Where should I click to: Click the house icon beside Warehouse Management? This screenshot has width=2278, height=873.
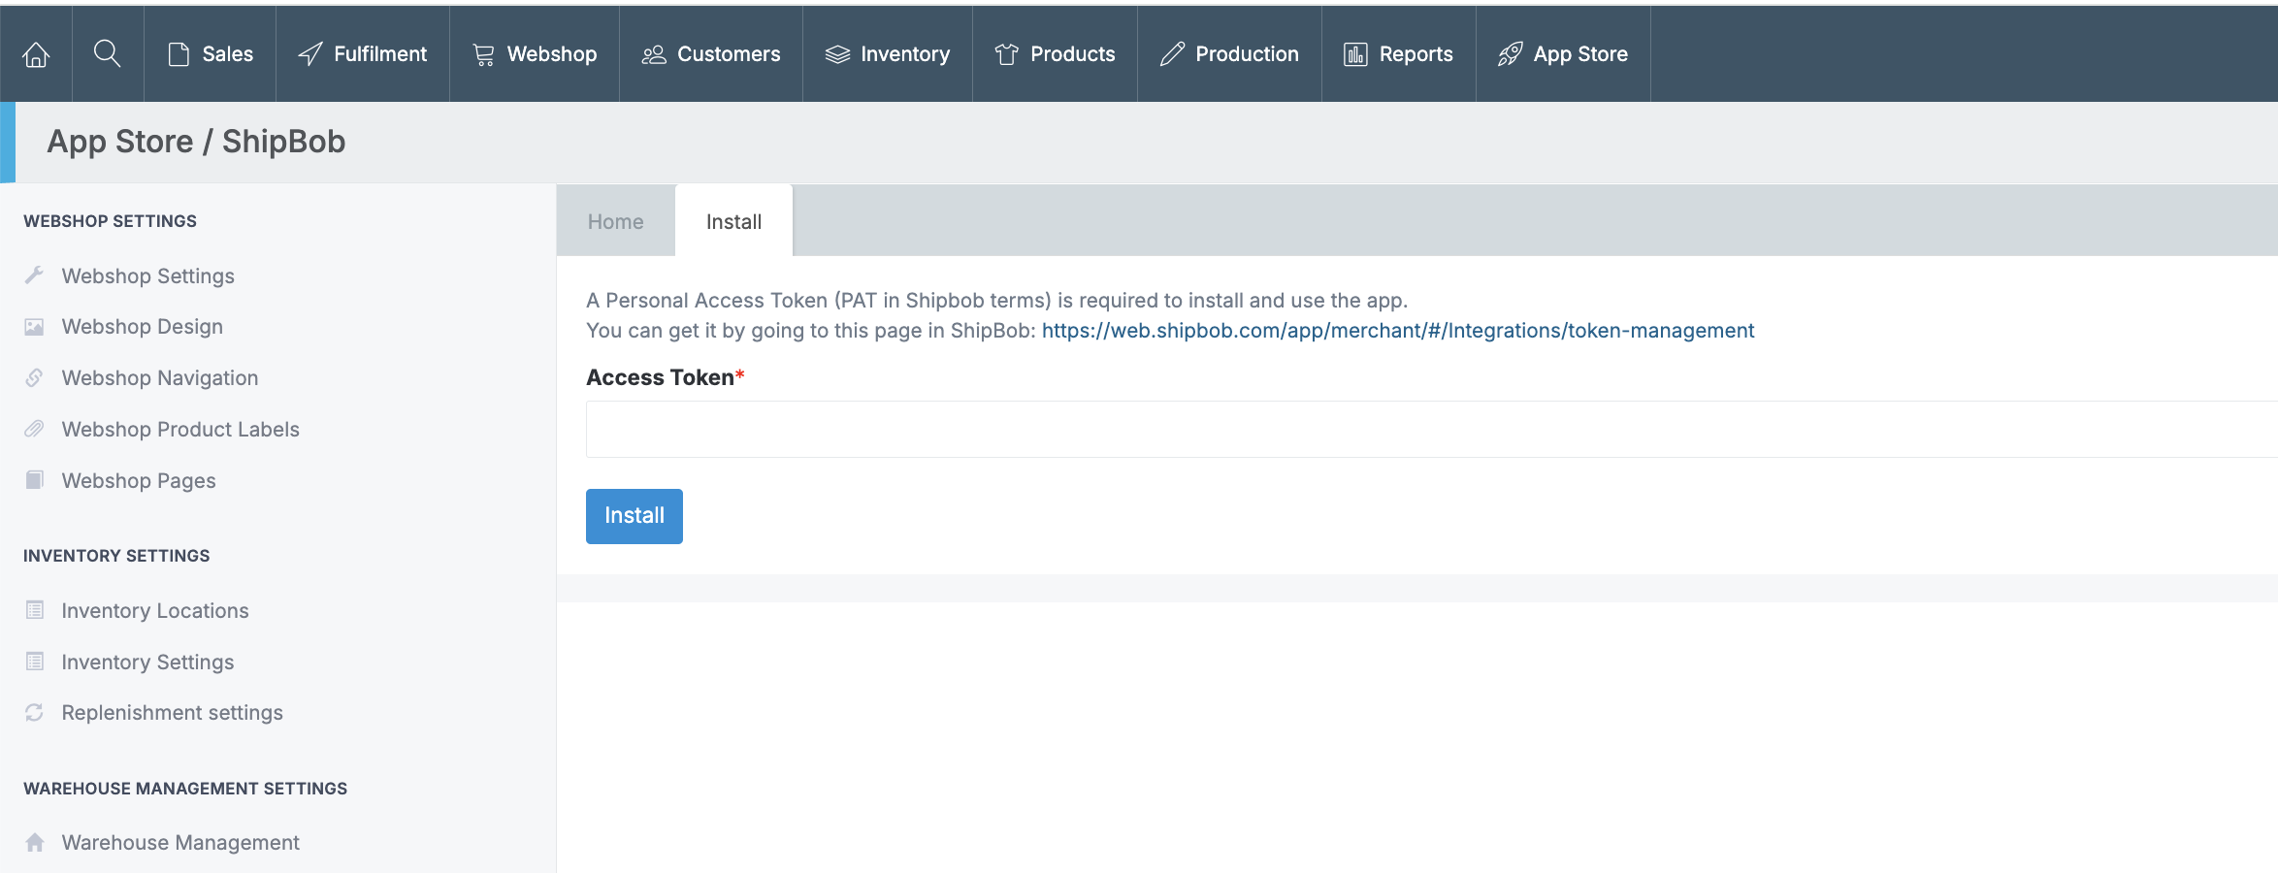[x=35, y=842]
